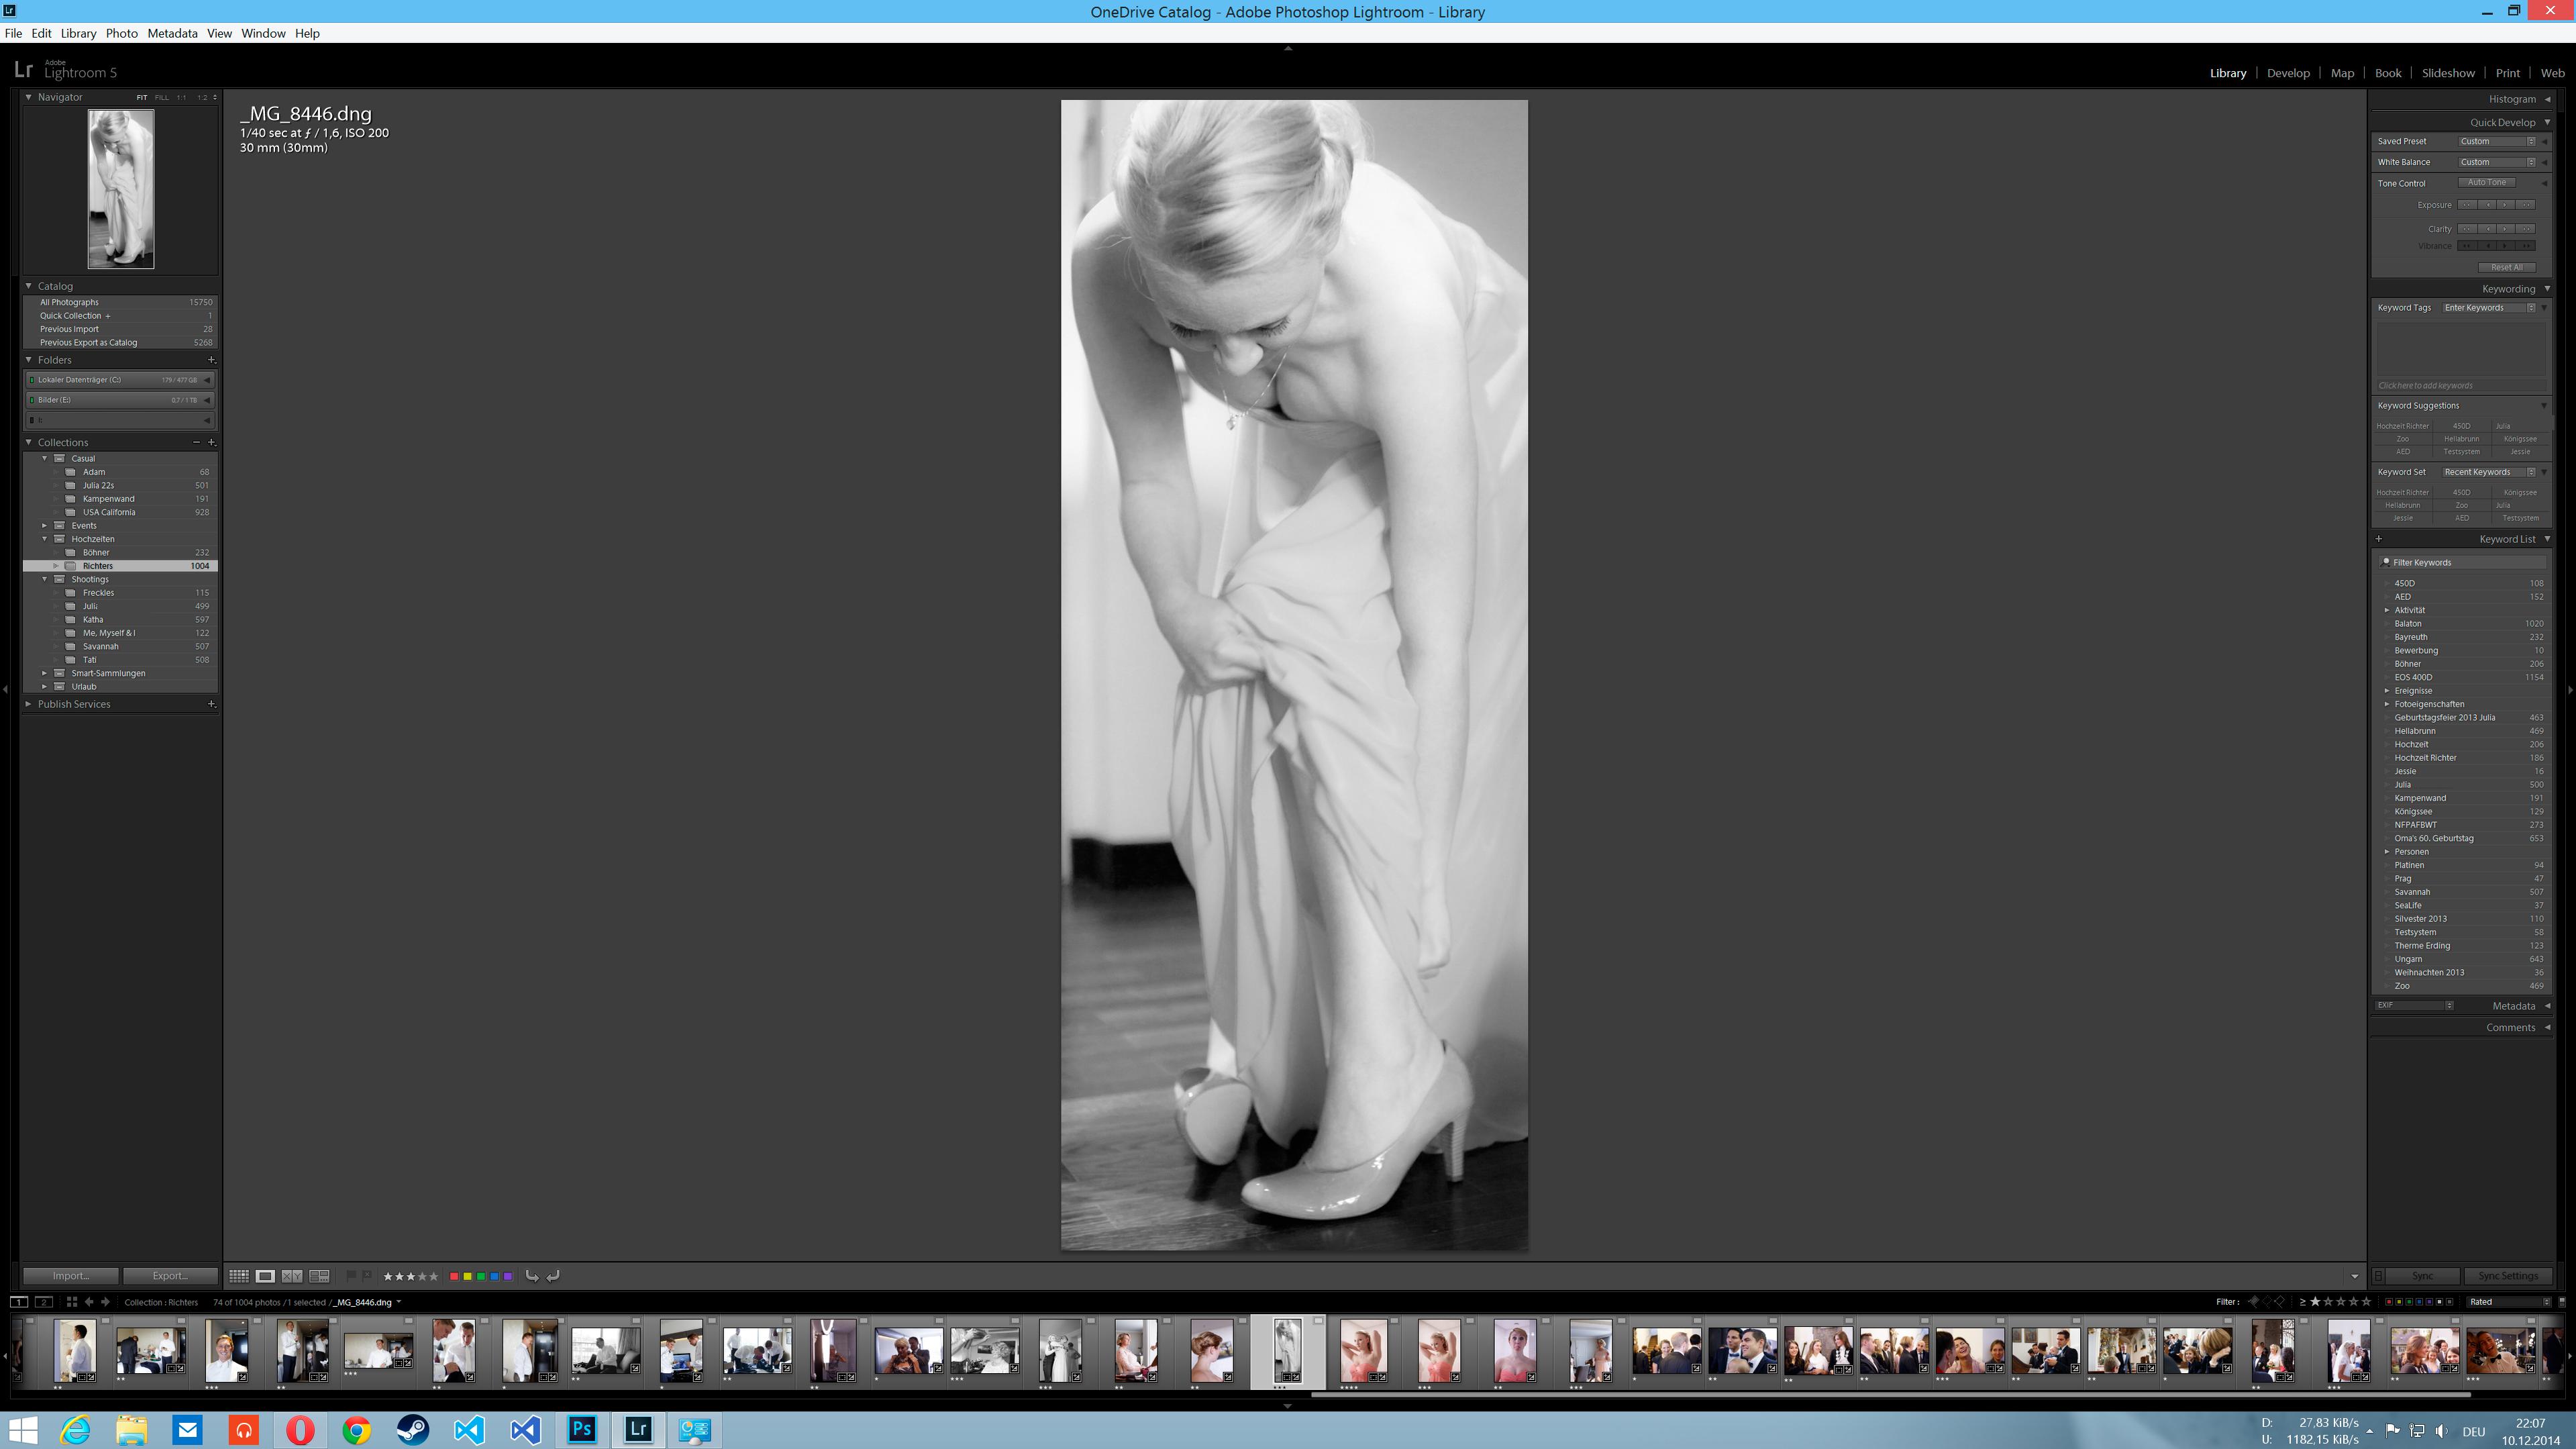2576x1449 pixels.
Task: Toggle flagged-only filter in filmstrip
Action: coord(2254,1302)
